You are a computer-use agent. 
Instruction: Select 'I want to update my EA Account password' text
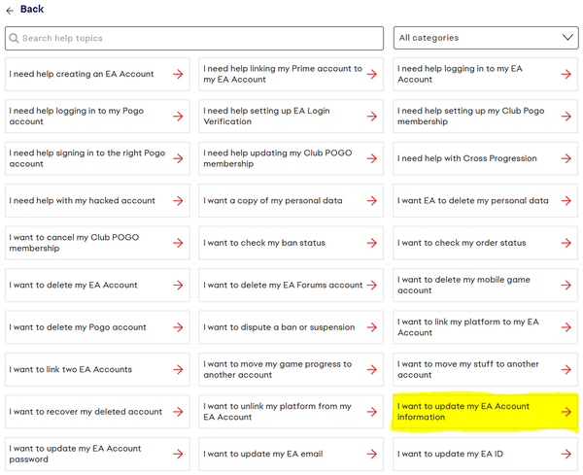pyautogui.click(x=75, y=454)
